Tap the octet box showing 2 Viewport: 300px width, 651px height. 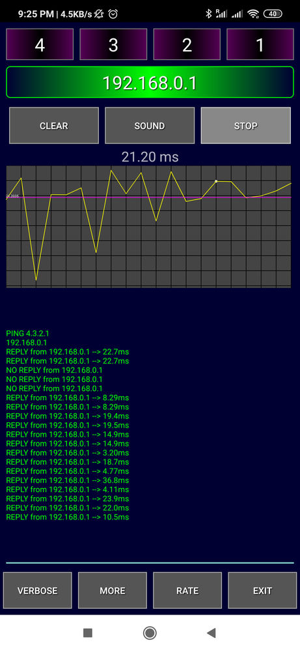[187, 44]
